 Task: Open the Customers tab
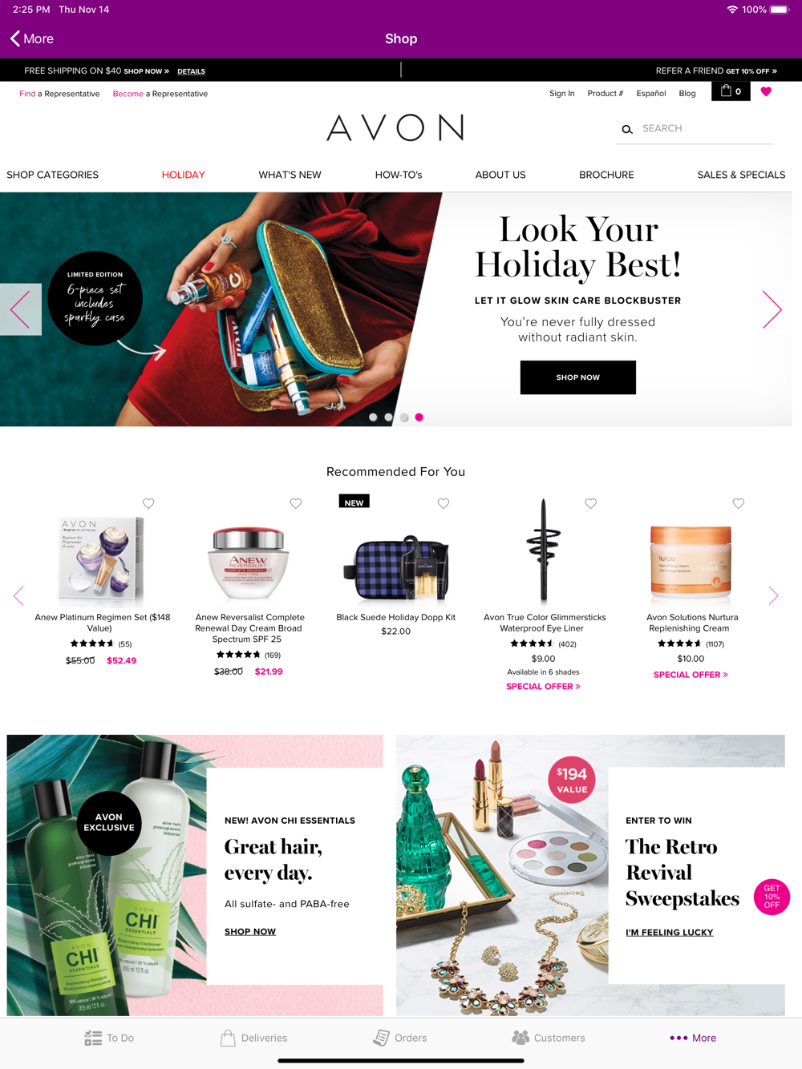(549, 1038)
